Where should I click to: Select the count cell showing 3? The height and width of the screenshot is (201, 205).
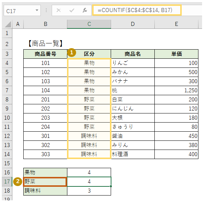(89, 191)
